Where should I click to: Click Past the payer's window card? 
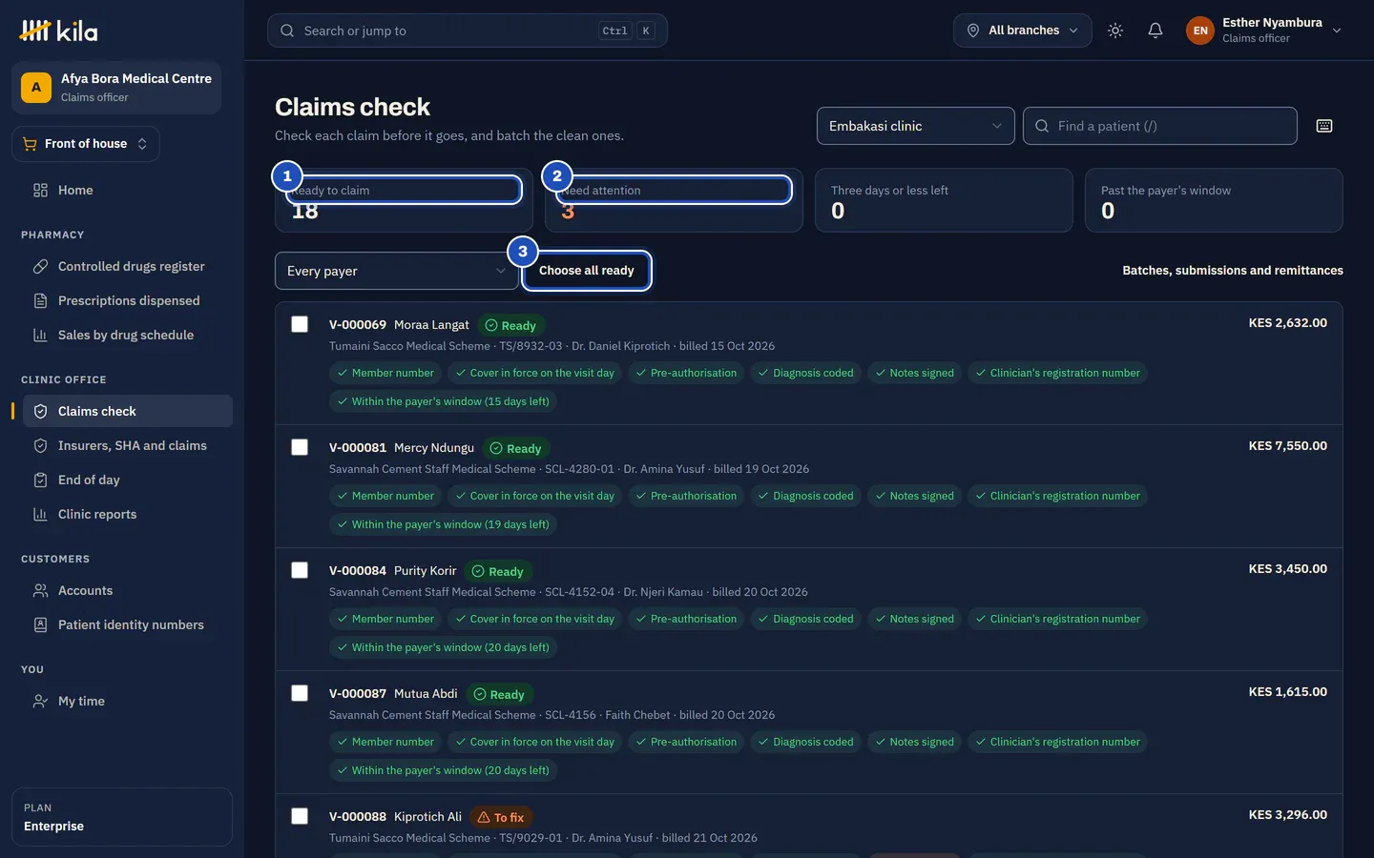pos(1214,200)
